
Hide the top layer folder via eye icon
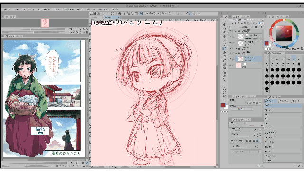230,31
